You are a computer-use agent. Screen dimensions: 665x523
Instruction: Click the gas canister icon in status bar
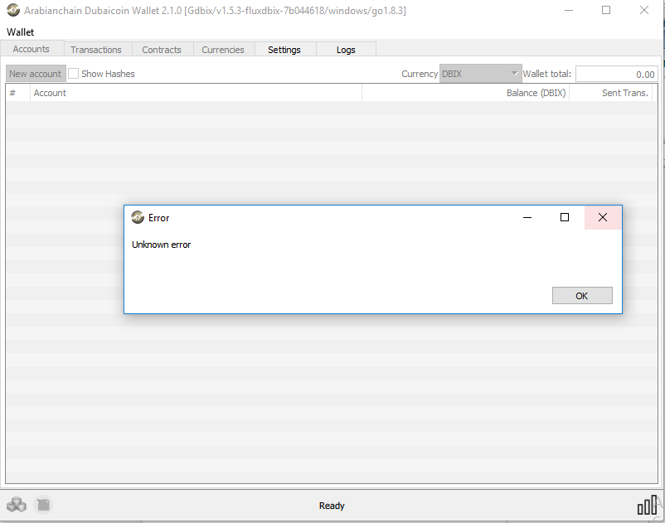43,505
